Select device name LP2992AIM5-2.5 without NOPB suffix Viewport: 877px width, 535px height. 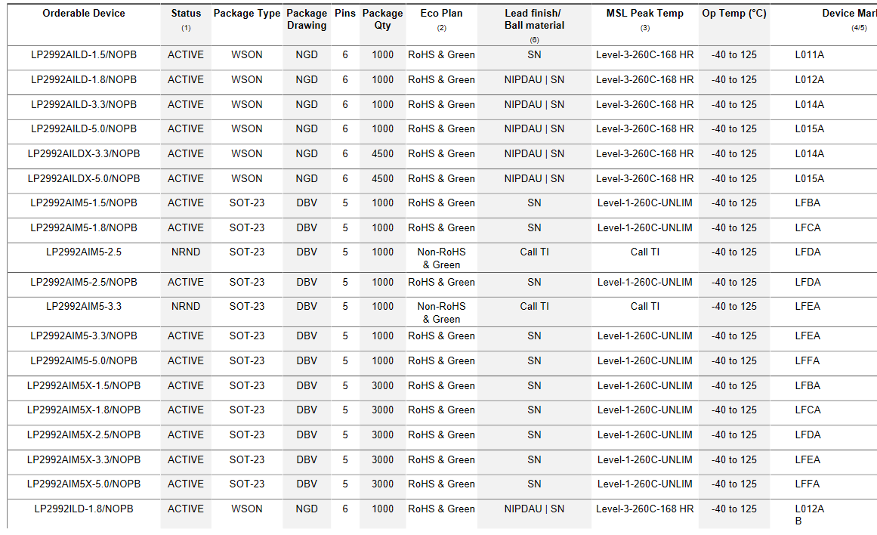84,252
